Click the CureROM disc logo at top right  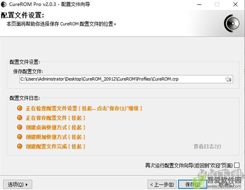tap(232, 23)
